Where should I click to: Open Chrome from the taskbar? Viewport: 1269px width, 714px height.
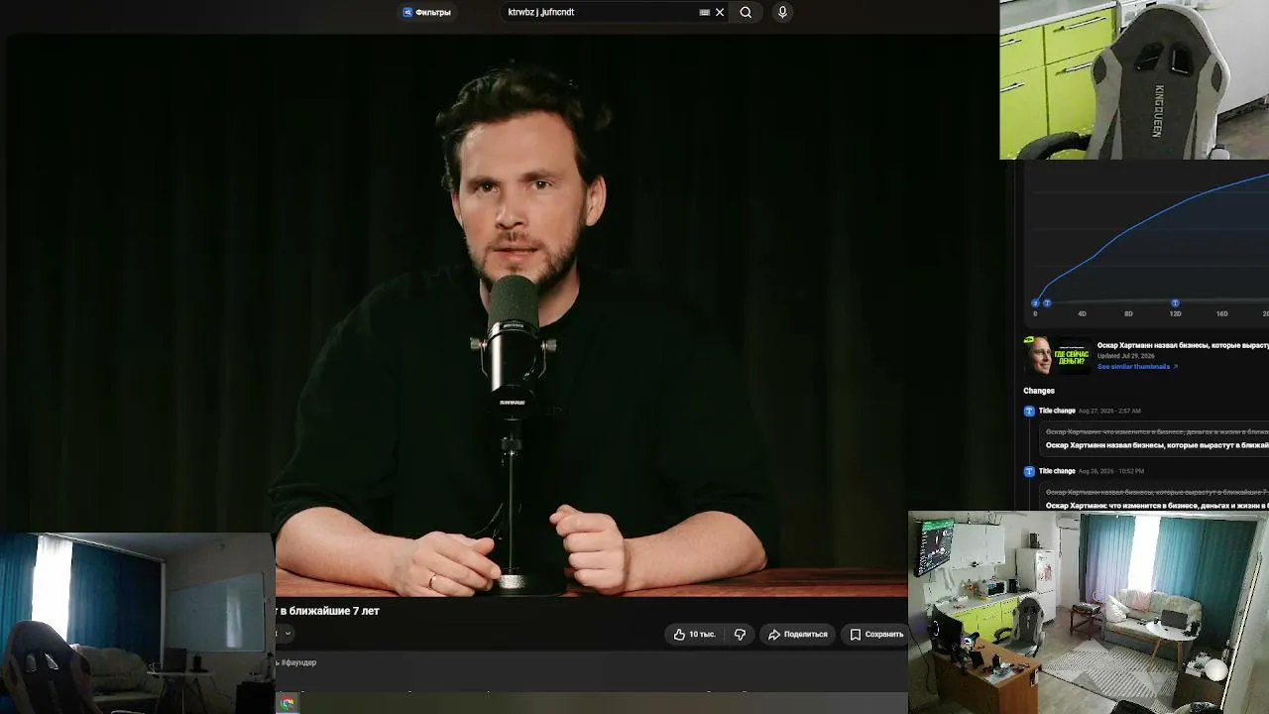[288, 703]
